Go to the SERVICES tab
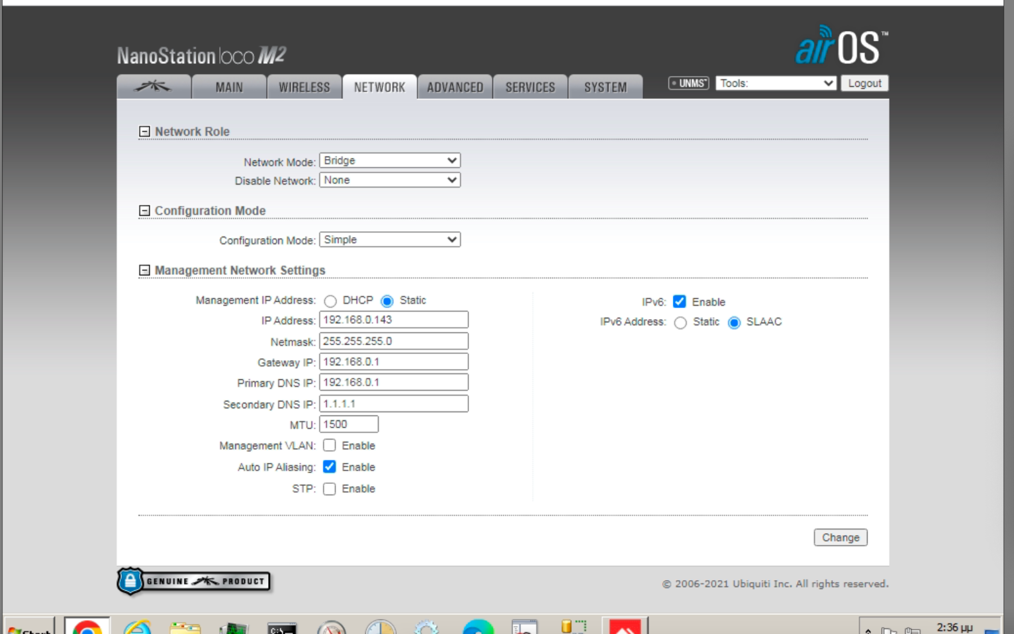Screen dimensions: 1014x634 coord(530,87)
